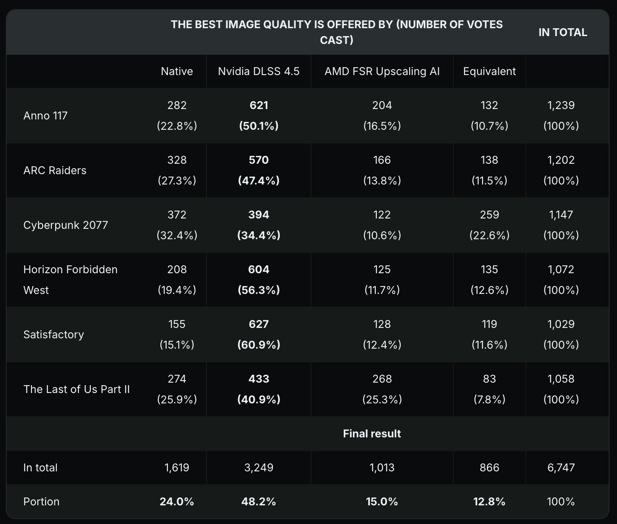617x524 pixels.
Task: Click Satisfactory's 627 DLSS votes cell
Action: [258, 324]
